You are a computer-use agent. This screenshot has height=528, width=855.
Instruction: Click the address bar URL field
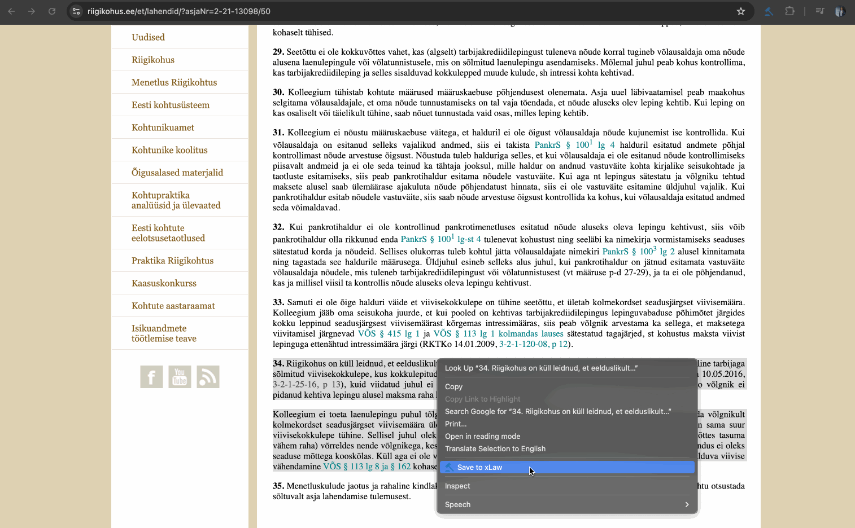point(395,11)
